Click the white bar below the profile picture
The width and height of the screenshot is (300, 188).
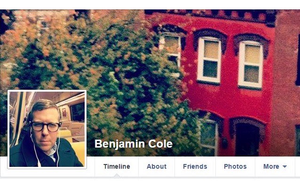[x=47, y=173]
